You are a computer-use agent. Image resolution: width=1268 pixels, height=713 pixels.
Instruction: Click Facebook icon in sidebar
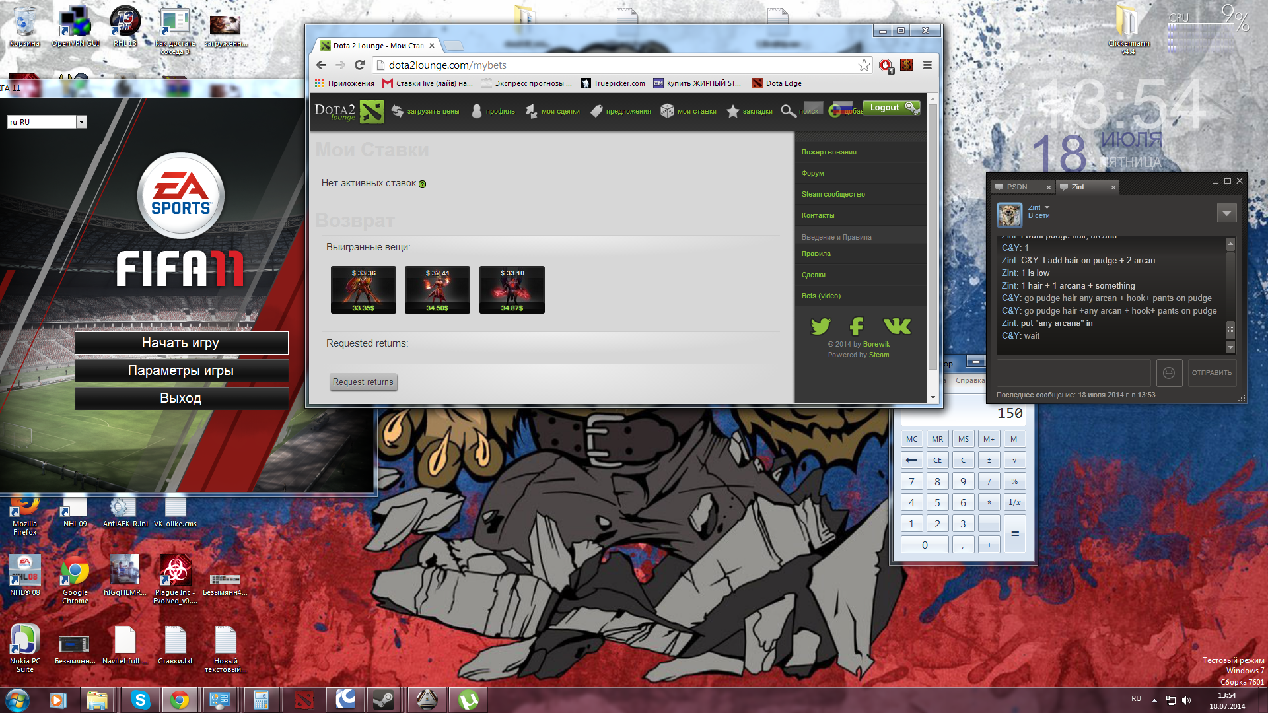point(857,326)
